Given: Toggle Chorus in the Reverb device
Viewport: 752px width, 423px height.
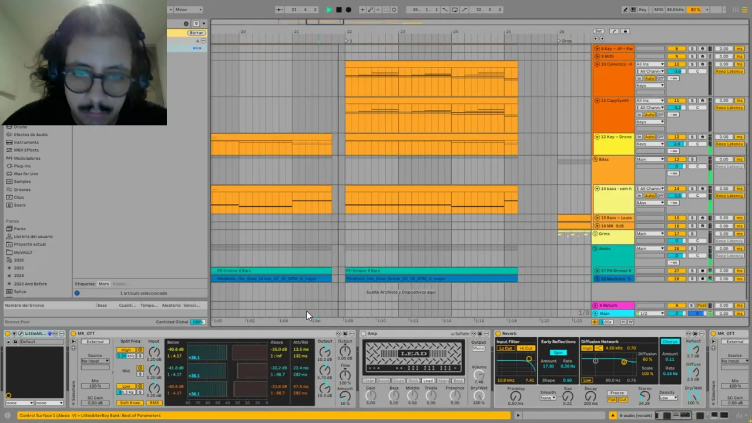Looking at the screenshot, I should coord(670,341).
